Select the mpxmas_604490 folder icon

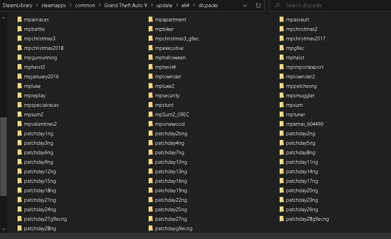[x=282, y=124]
